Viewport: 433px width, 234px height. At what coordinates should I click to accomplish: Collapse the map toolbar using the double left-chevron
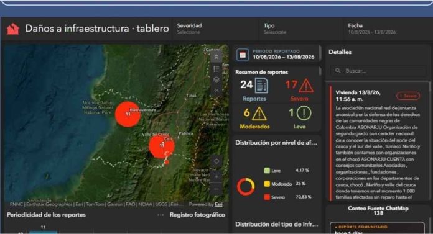[x=216, y=91]
